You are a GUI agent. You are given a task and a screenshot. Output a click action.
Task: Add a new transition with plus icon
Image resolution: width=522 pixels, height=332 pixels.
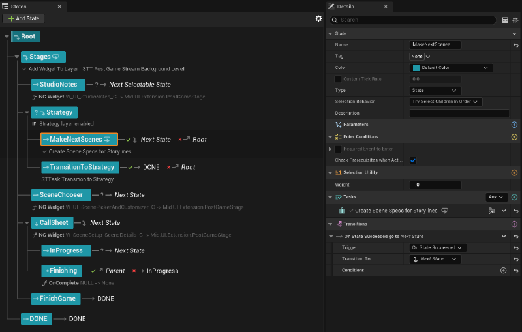click(x=514, y=224)
